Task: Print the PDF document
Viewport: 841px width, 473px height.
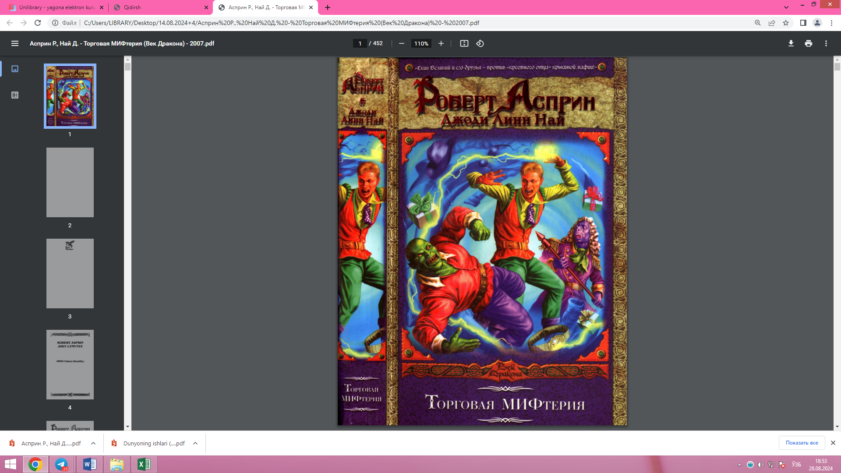Action: [809, 43]
